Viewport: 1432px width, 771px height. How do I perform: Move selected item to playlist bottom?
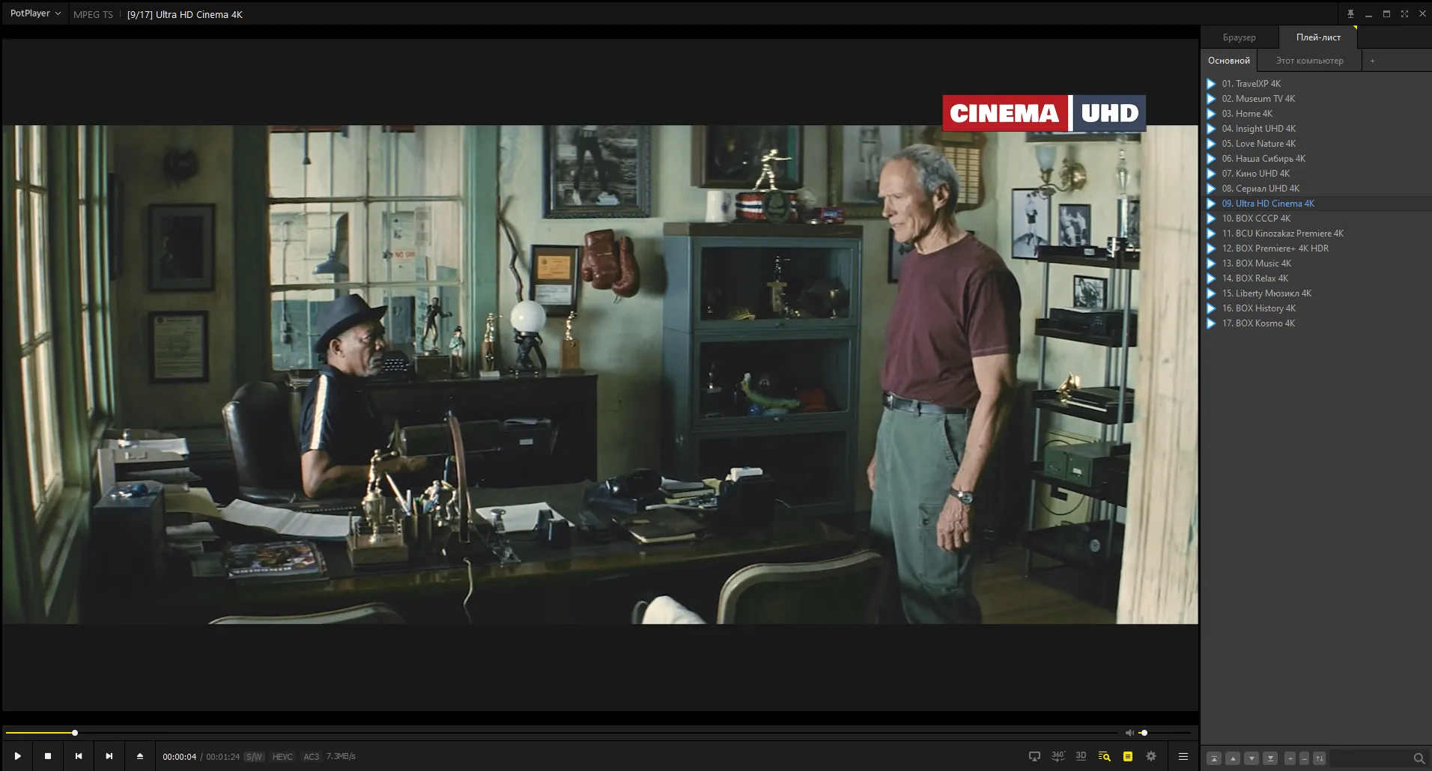[x=1270, y=758]
